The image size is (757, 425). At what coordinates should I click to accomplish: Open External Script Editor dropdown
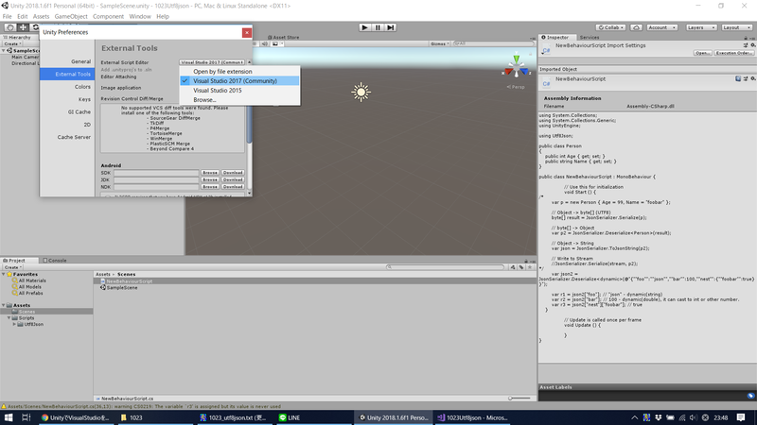tap(212, 62)
